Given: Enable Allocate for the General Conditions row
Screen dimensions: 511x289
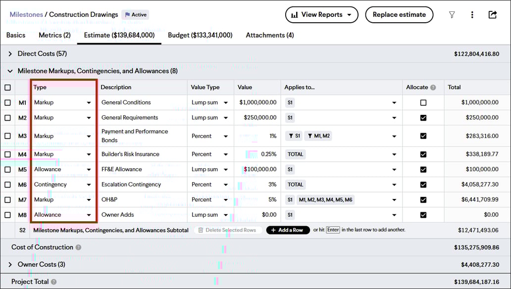Looking at the screenshot, I should (423, 102).
